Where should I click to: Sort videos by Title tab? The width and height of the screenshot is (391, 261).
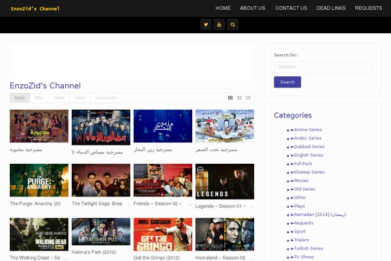point(39,98)
